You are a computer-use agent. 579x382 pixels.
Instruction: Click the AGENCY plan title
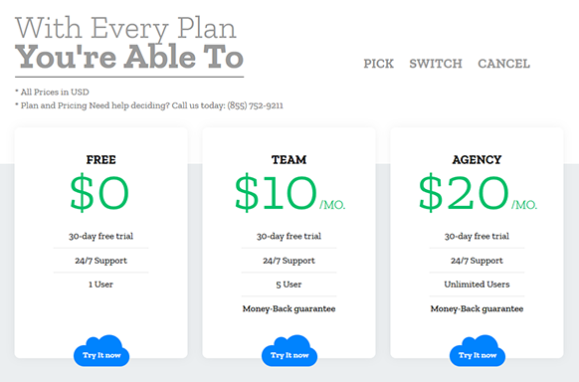point(478,160)
